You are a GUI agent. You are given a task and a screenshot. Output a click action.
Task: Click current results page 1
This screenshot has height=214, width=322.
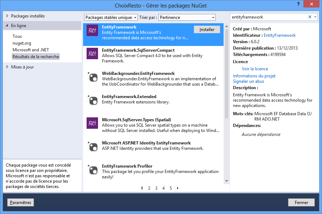pyautogui.click(x=142, y=188)
